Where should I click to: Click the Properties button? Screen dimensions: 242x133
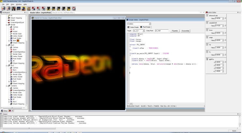[x=175, y=31]
